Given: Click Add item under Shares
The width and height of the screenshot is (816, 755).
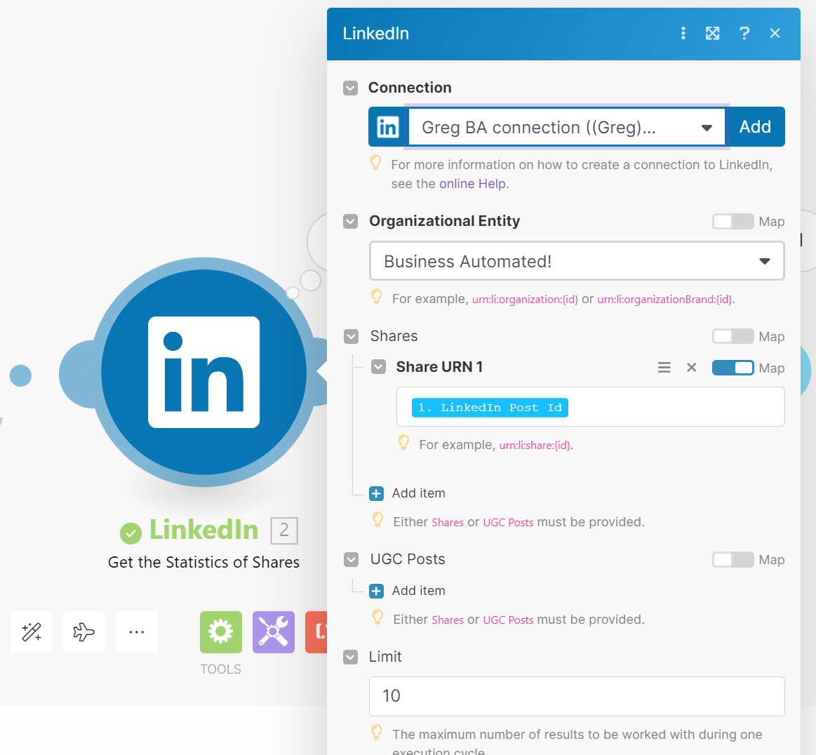Looking at the screenshot, I should point(418,493).
